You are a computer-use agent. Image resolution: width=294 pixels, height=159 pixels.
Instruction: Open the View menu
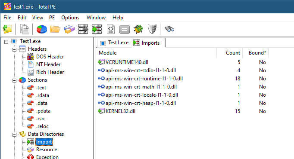38,18
